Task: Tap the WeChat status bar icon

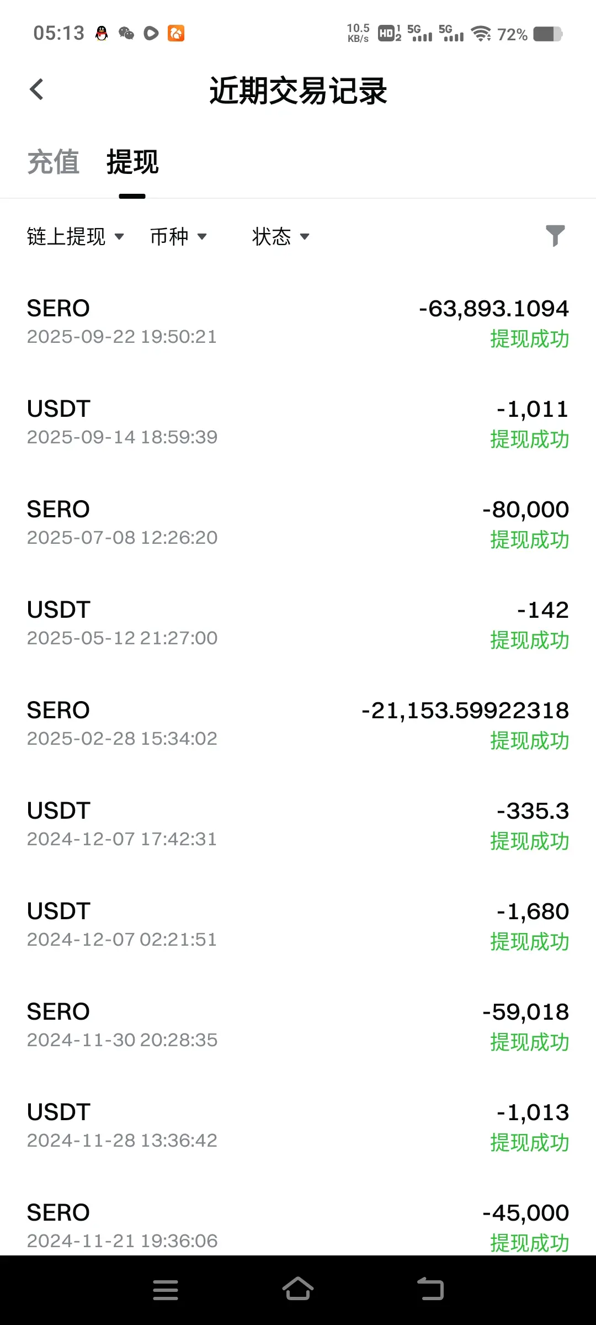Action: click(126, 34)
